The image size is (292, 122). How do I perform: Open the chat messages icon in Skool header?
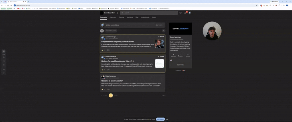coord(180,13)
